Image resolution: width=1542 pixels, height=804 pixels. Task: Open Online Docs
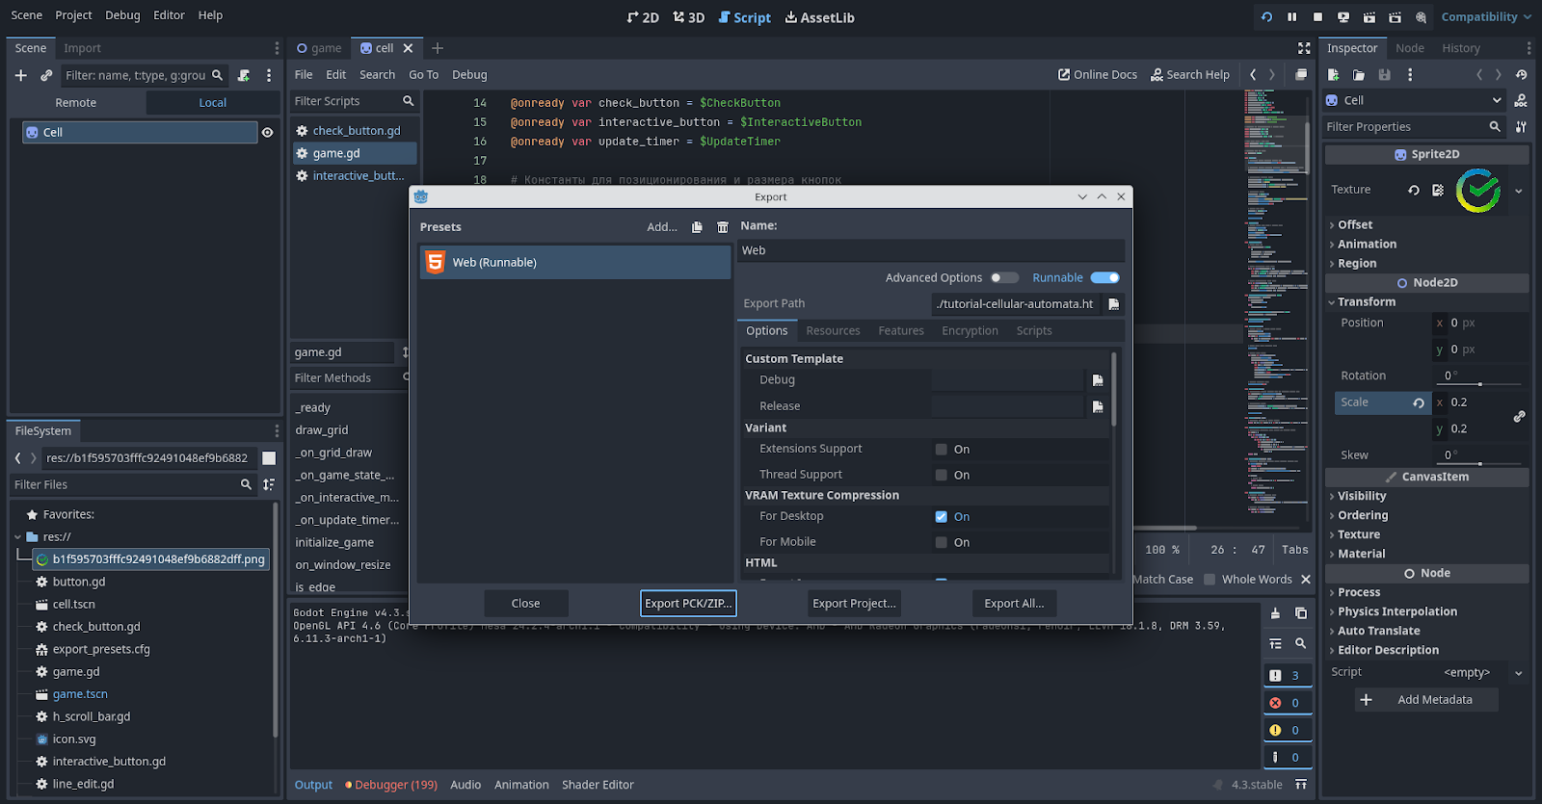click(1097, 75)
